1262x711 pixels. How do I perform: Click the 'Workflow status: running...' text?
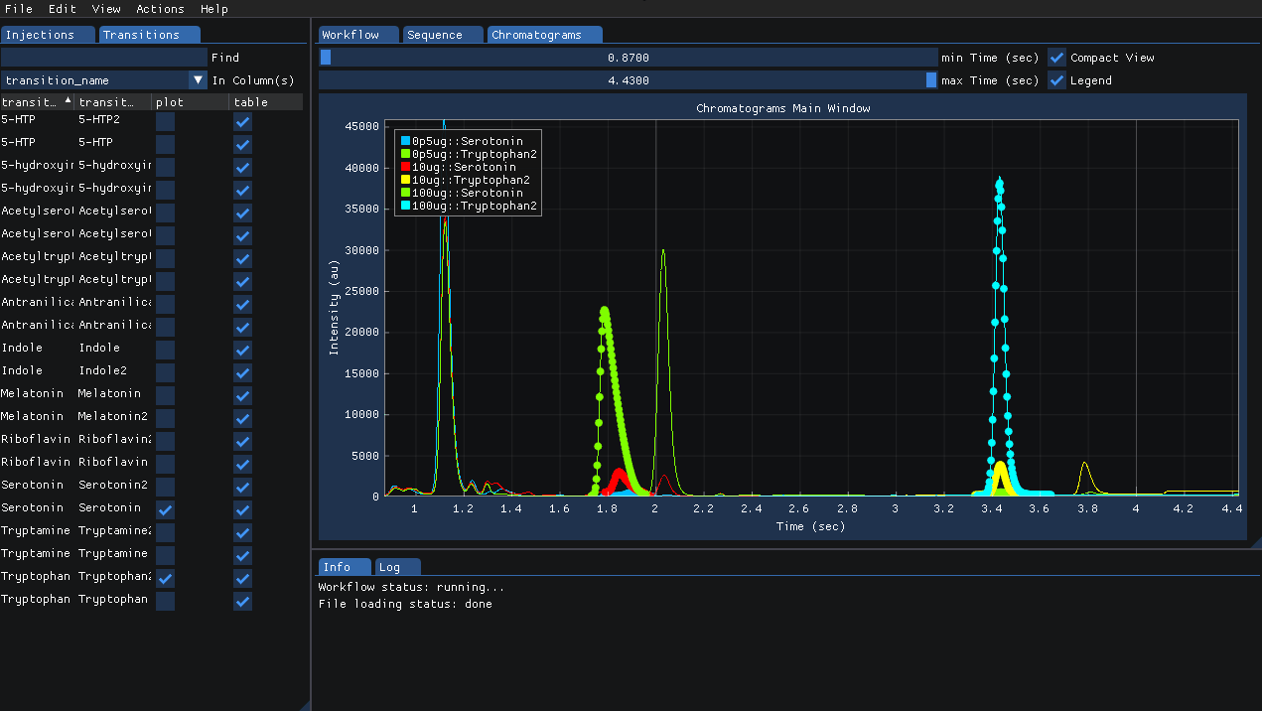pos(411,587)
